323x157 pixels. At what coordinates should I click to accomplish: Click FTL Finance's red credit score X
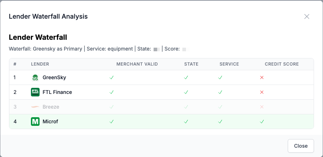(x=262, y=92)
